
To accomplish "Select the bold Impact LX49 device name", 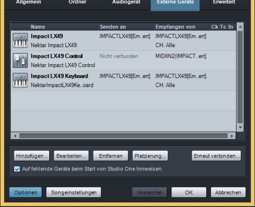I will tap(47, 36).
